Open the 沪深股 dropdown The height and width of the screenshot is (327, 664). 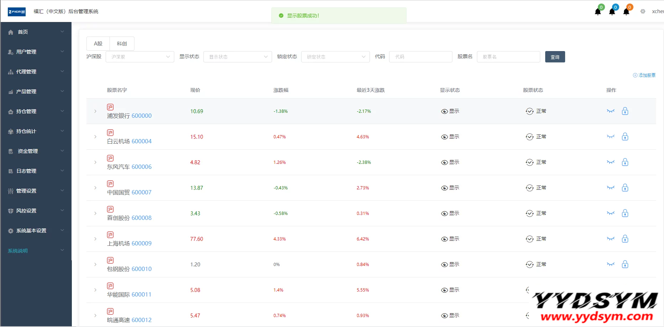(x=140, y=57)
